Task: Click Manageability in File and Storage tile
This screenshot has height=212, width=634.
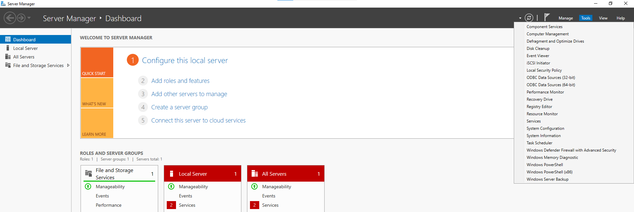Action: click(110, 187)
